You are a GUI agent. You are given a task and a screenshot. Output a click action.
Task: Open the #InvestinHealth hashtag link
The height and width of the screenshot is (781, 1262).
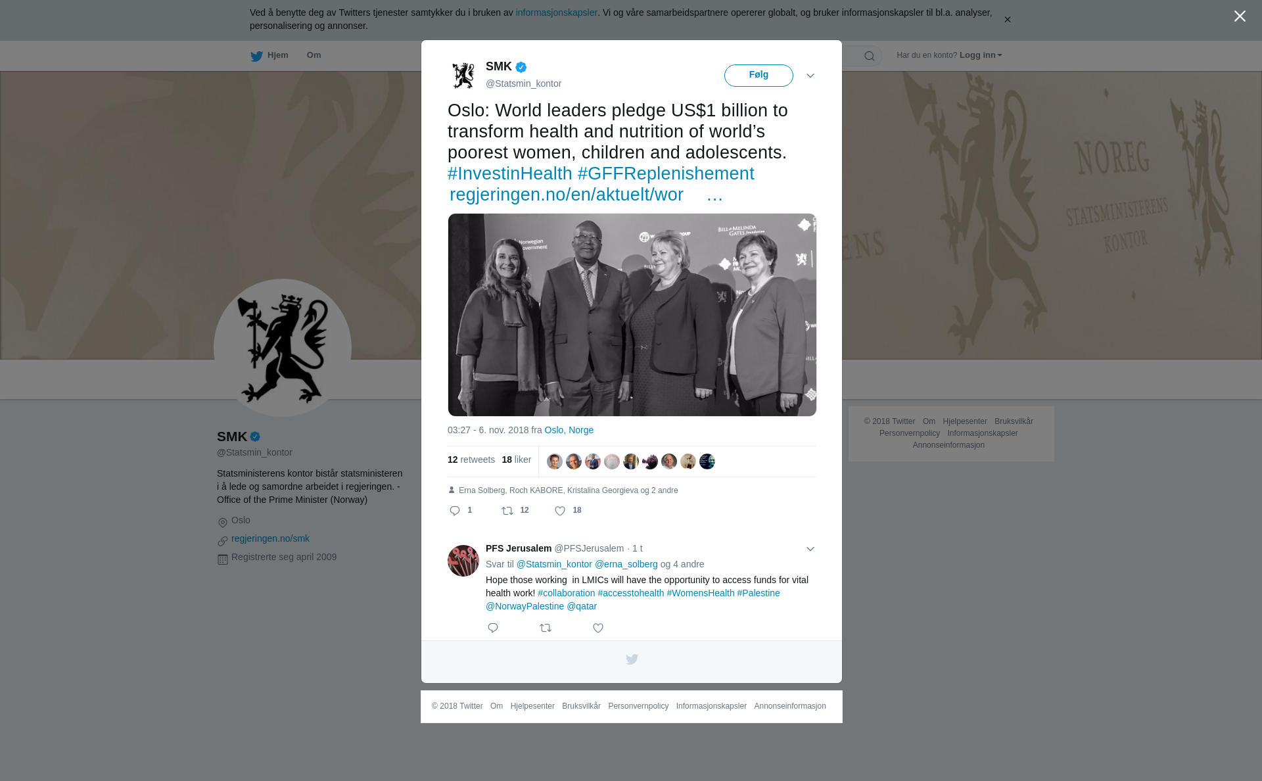(x=510, y=174)
